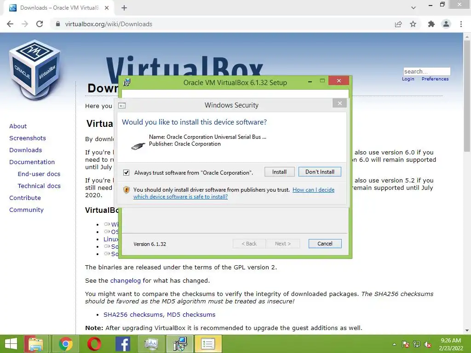This screenshot has height=353, width=471.
Task: Open Downloads in the site sidebar
Action: (26, 150)
